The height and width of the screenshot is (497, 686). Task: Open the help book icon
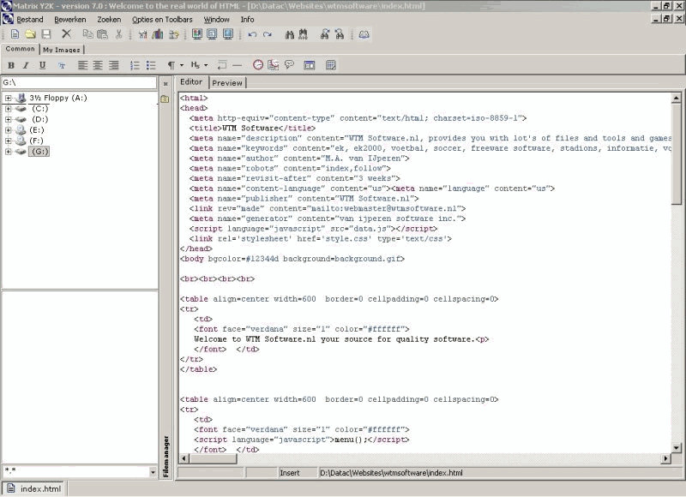364,34
